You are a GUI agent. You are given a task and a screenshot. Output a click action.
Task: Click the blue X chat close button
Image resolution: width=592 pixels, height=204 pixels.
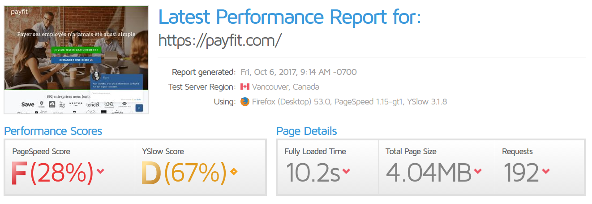[x=139, y=108]
